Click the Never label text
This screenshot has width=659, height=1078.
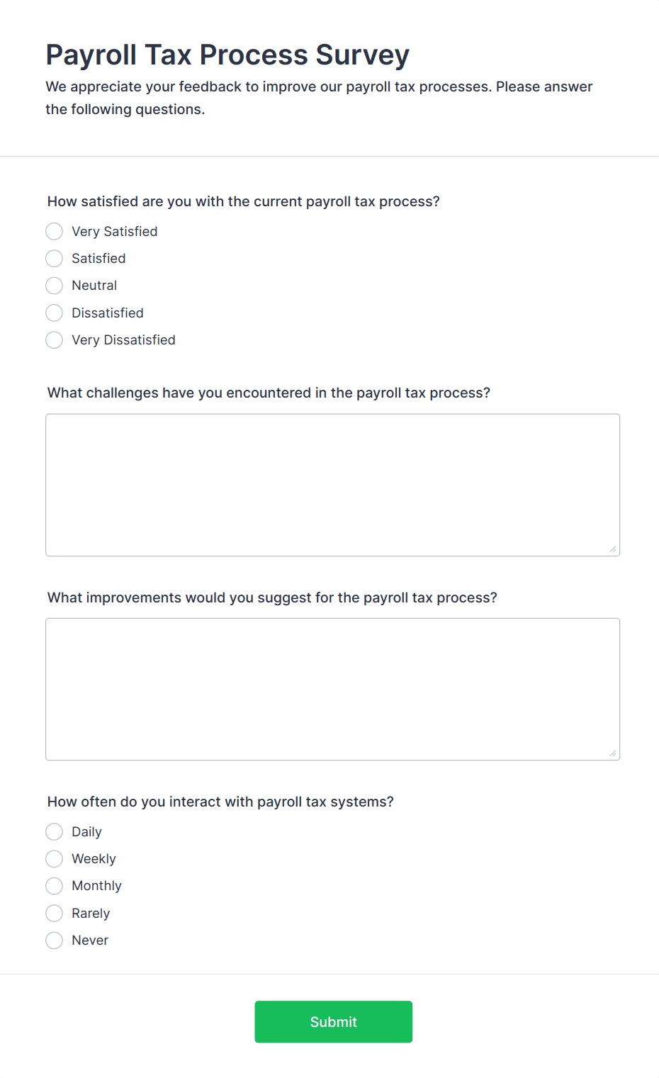click(90, 941)
